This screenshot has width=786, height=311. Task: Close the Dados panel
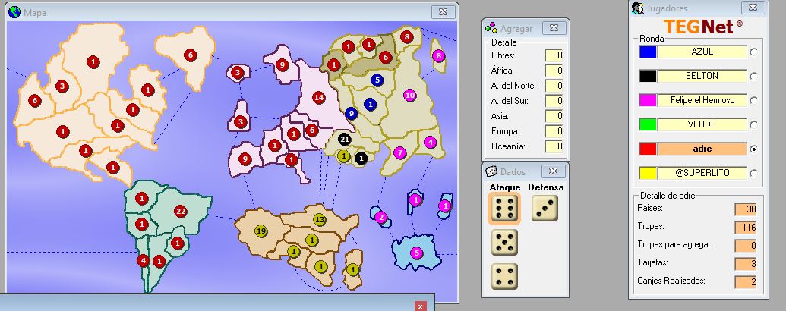point(553,171)
